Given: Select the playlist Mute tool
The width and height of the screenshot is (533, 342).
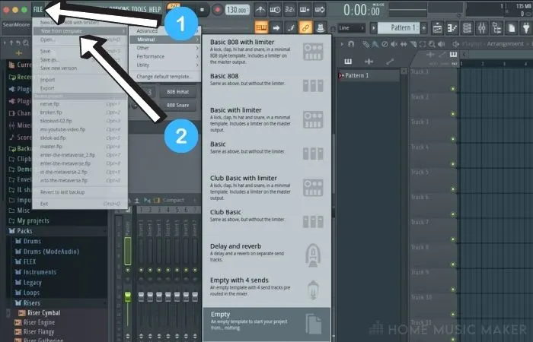Looking at the screenshot, I should [394, 44].
